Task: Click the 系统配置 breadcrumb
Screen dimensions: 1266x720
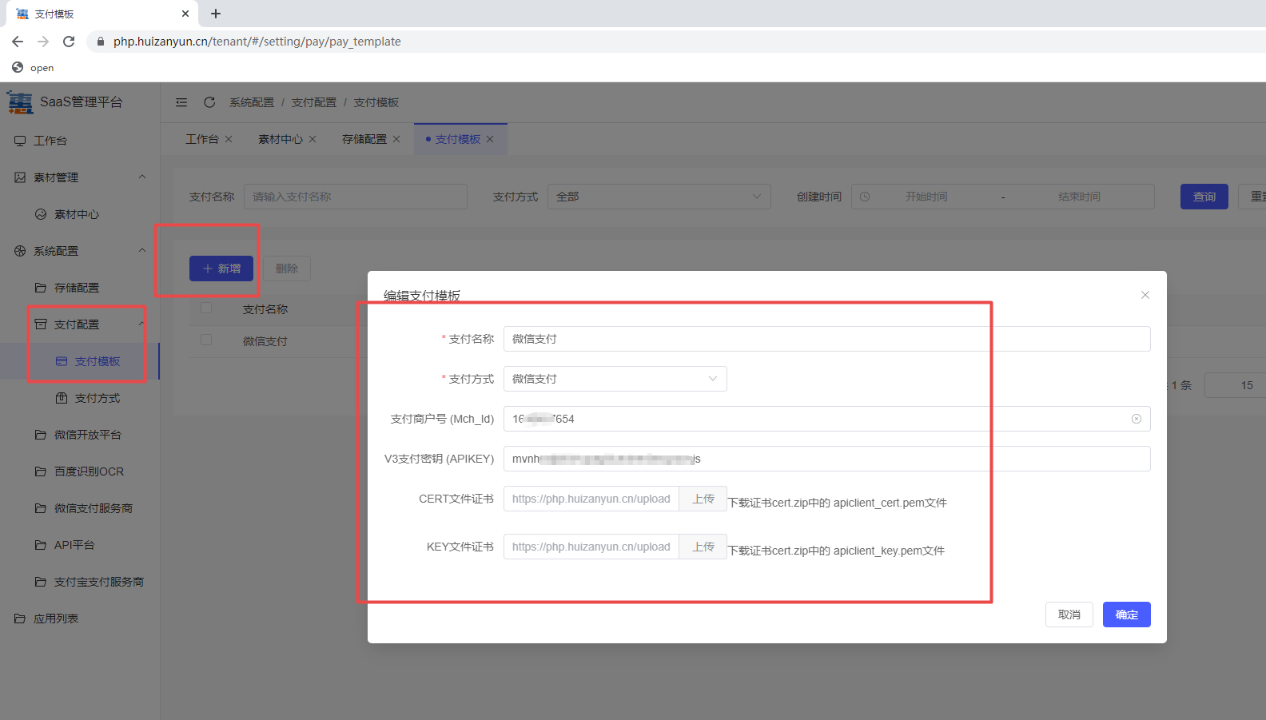Action: [252, 102]
